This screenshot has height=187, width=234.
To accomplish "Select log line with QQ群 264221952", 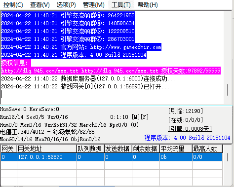I will click(68, 15).
